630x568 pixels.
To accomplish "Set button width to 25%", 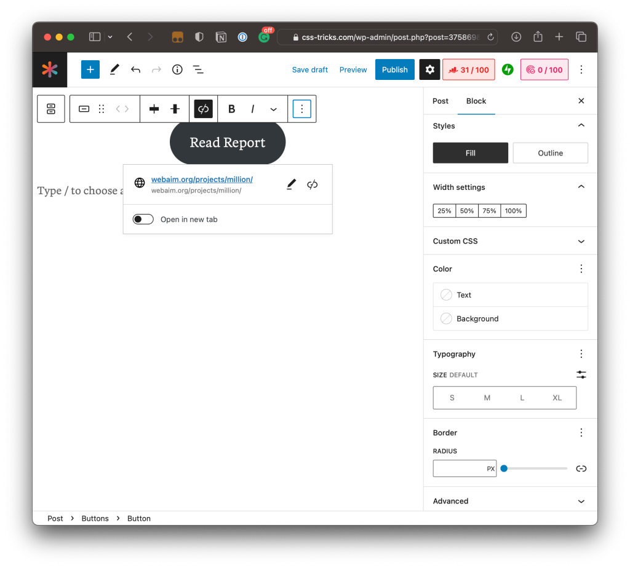I will [444, 211].
